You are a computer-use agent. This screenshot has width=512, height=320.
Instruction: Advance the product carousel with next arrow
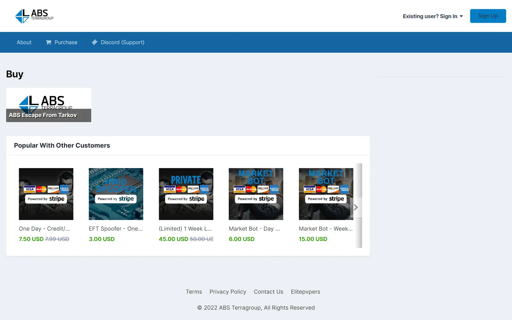(356, 207)
